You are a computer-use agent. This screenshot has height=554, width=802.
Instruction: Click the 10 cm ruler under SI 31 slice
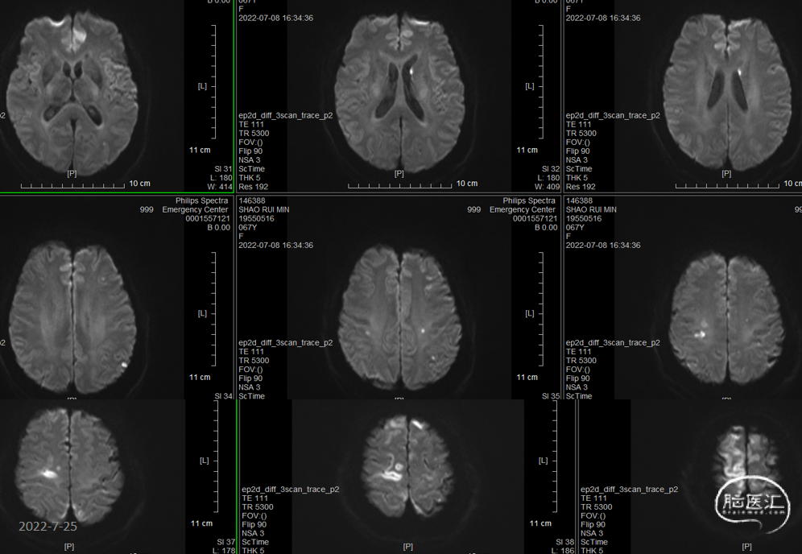139,184
